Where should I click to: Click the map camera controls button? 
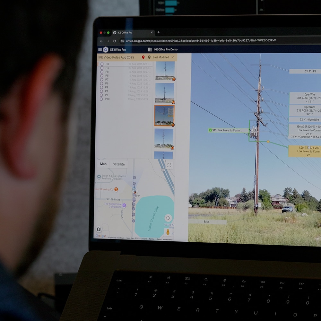(x=168, y=218)
